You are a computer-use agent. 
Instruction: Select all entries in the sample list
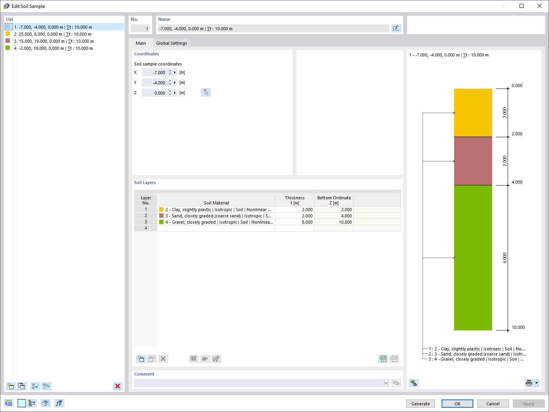[35, 386]
